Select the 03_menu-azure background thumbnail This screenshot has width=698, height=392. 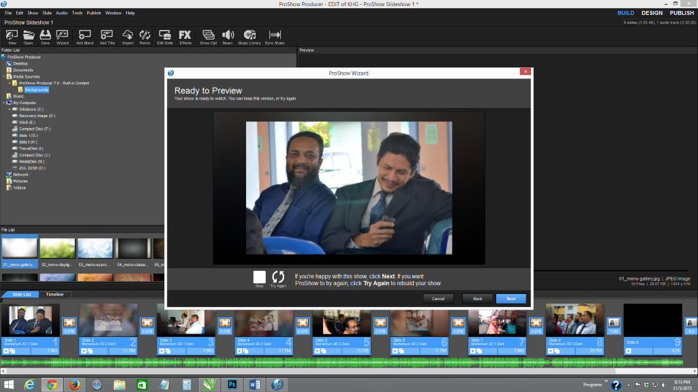click(x=95, y=248)
